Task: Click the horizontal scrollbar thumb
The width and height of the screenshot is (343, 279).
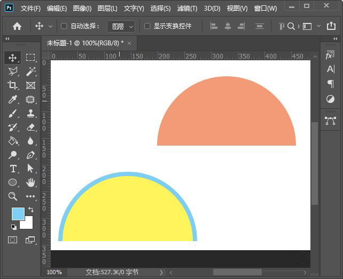Action: (x=237, y=273)
